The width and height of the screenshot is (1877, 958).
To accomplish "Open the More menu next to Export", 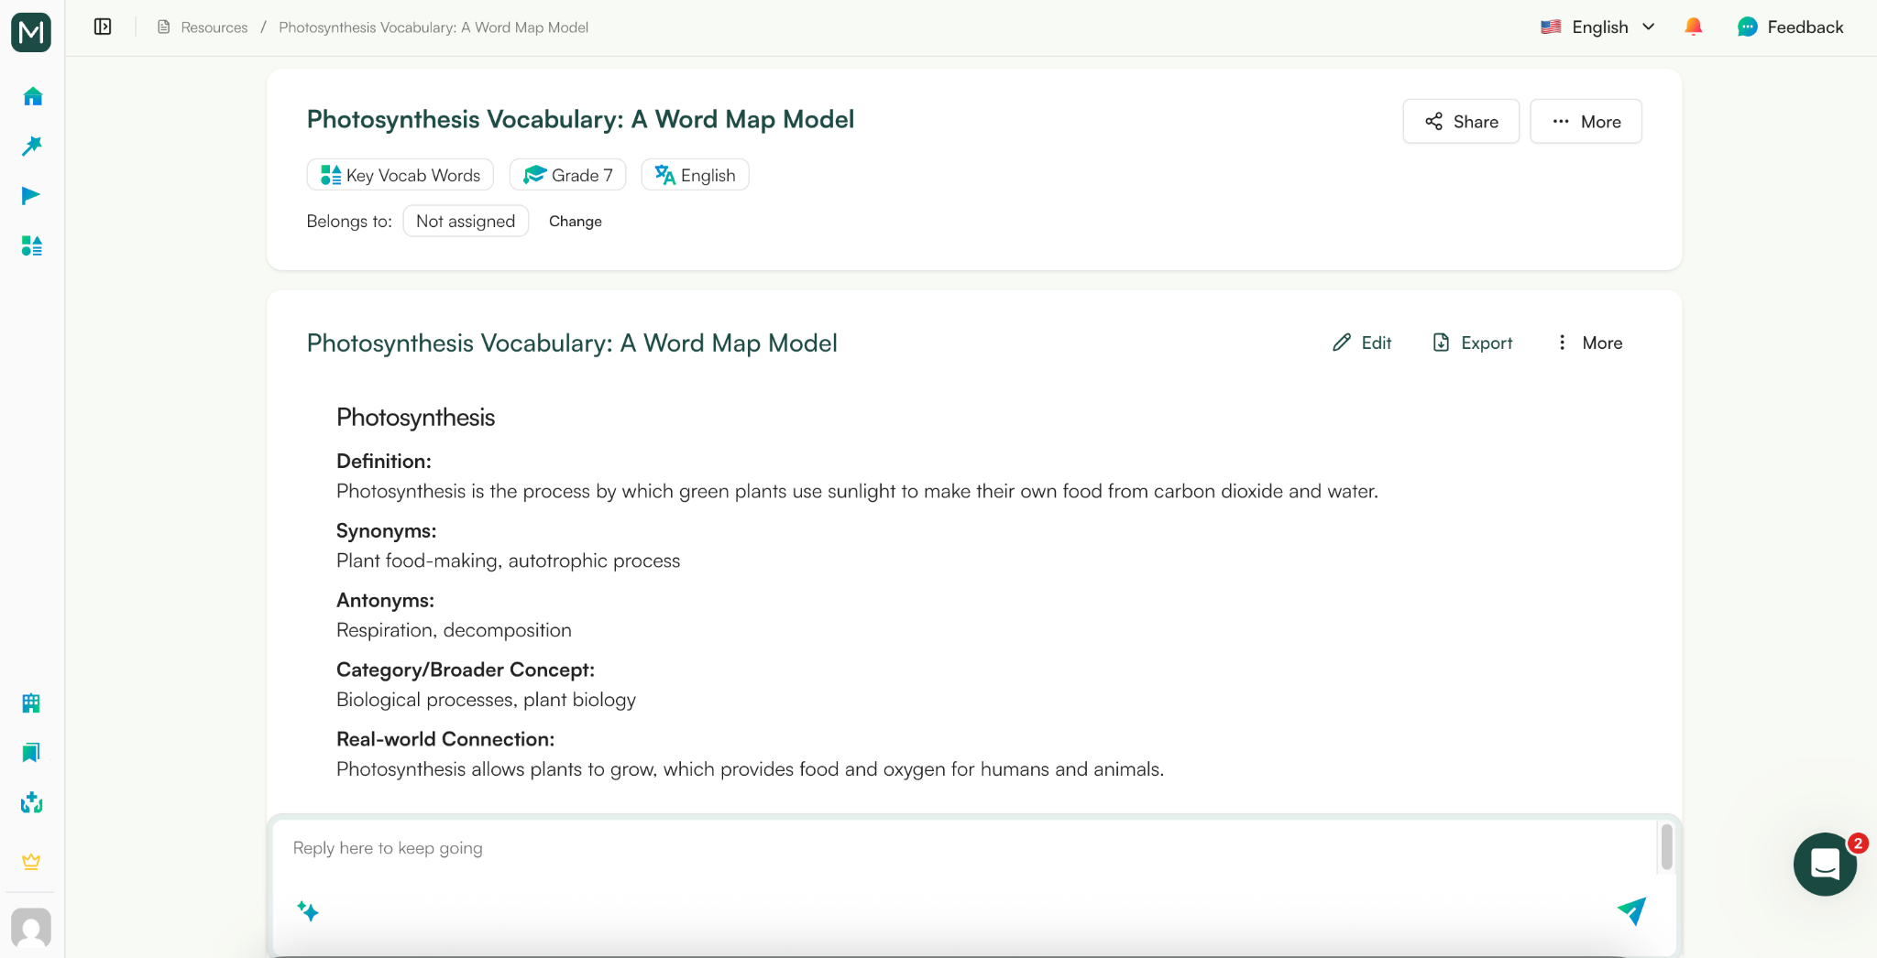I will click(x=1589, y=343).
